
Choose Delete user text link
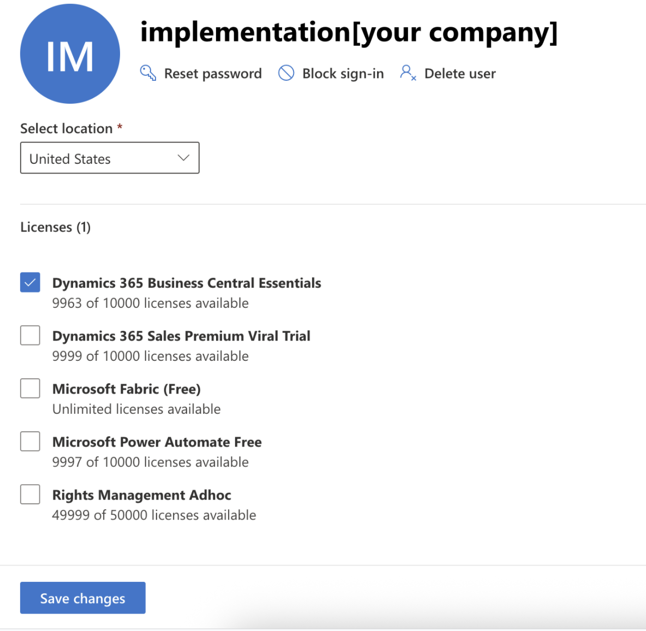(x=460, y=73)
